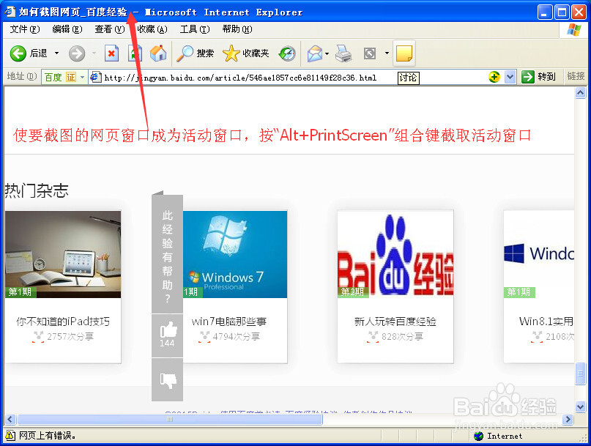Viewport: 591px width, 446px height.
Task: Click the gray square toolbar icon
Action: (x=370, y=53)
